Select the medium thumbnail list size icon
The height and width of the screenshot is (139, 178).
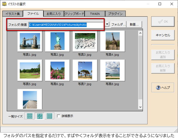tap(39, 116)
